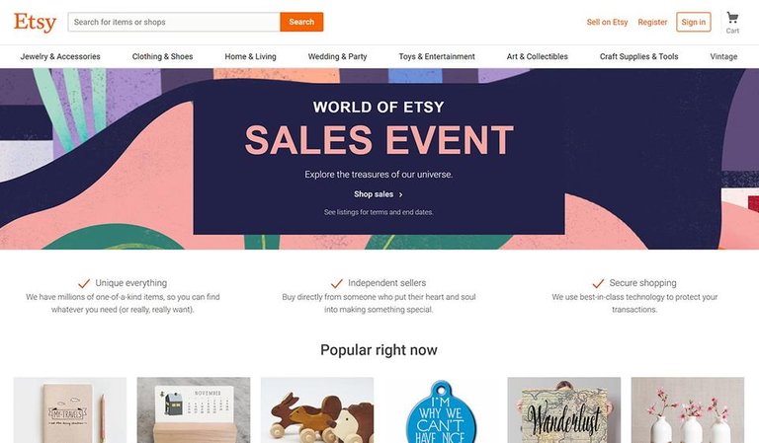Open the Register link
Viewport: 759px width, 443px height.
tap(652, 22)
